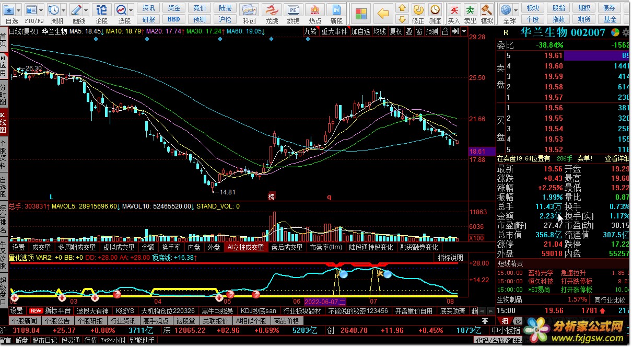The width and height of the screenshot is (632, 347).
Task: Click the 板块 button
Action: (x=533, y=8)
